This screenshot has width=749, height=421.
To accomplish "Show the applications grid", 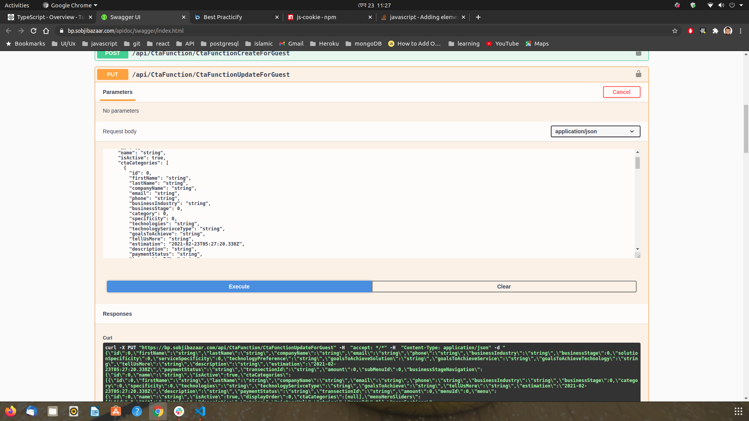I will [738, 411].
